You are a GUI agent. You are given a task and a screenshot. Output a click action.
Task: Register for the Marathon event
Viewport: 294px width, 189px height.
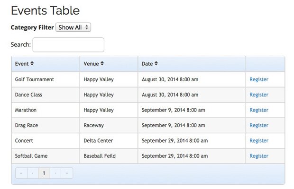(259, 110)
